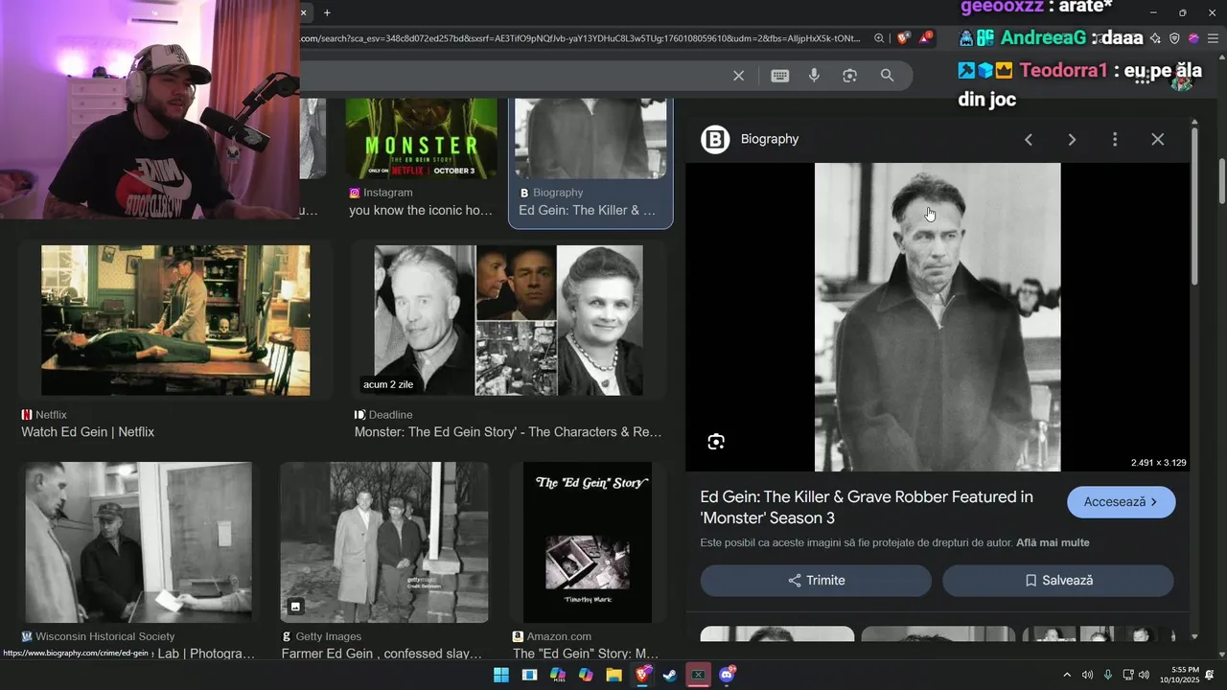Screen dimensions: 1227x690
Task: Close the image preview panel
Action: tap(1158, 140)
